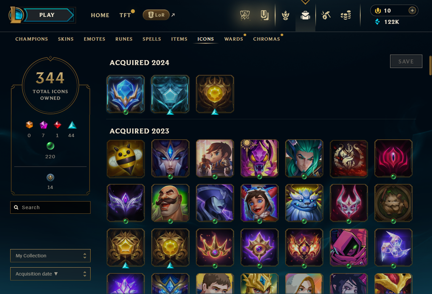Expand the My Collection dropdown
The image size is (432, 294).
click(x=50, y=256)
